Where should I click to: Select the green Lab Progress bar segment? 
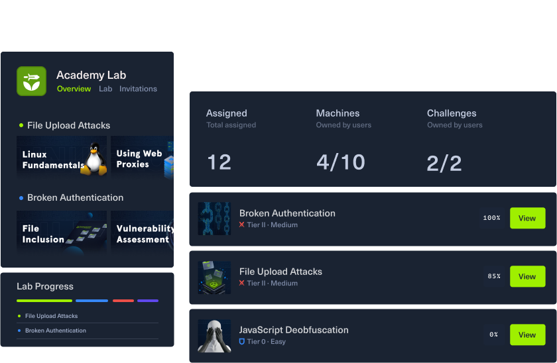pyautogui.click(x=44, y=301)
